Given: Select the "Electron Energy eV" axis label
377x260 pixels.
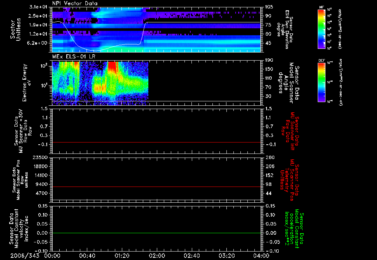Looking at the screenshot, I should (27, 83).
